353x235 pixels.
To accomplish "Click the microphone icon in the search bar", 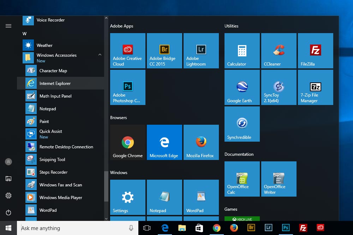I will (x=131, y=228).
